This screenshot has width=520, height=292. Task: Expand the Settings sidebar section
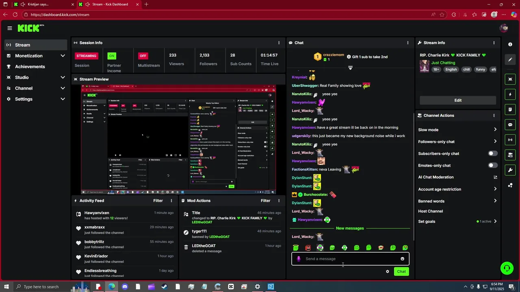[x=63, y=99]
